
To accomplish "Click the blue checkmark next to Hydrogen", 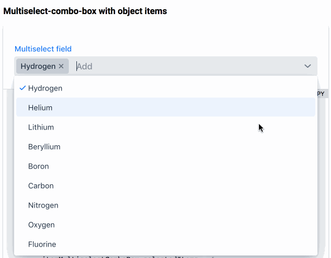I will pyautogui.click(x=23, y=88).
